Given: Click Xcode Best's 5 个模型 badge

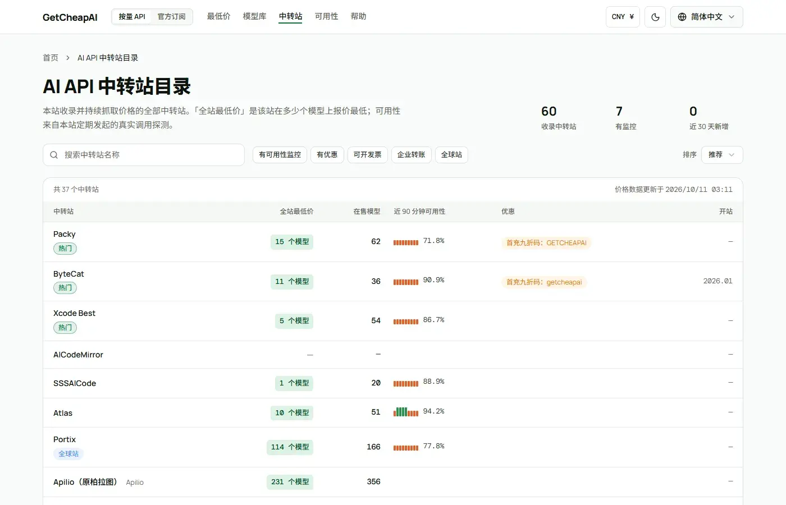Looking at the screenshot, I should click(x=294, y=321).
